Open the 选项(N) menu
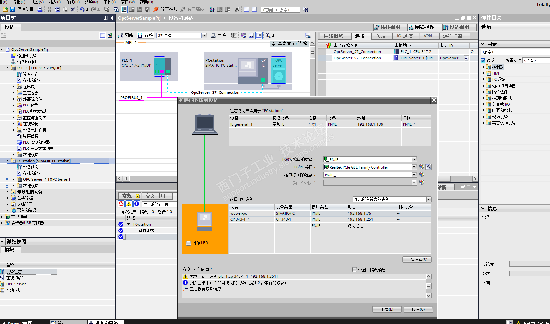The image size is (550, 324). (x=91, y=2)
